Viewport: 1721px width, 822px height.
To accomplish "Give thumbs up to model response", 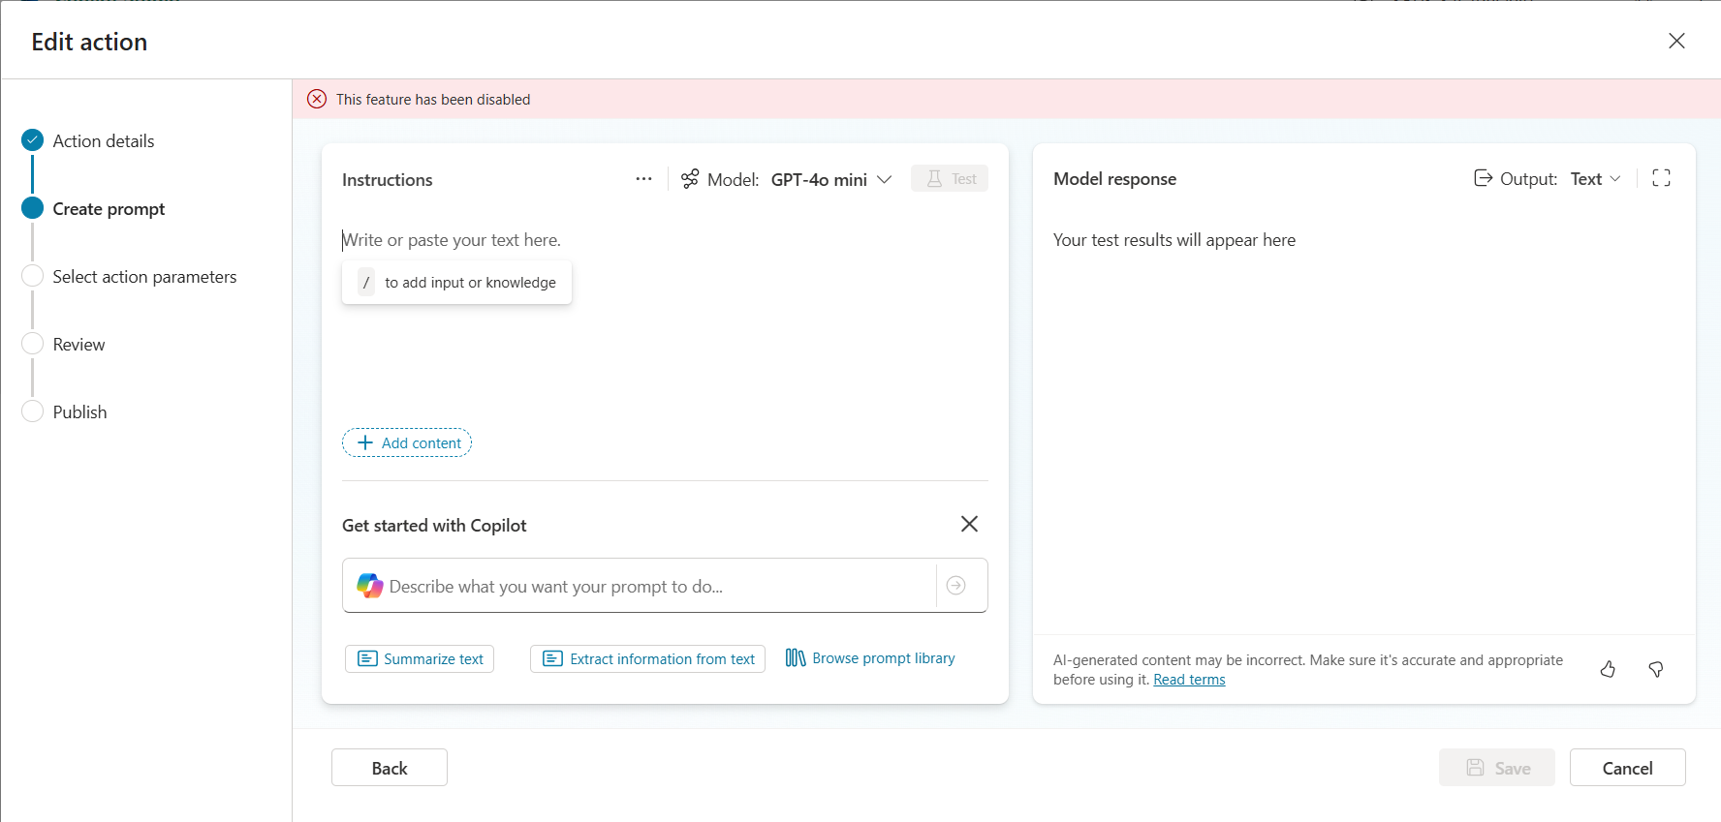I will [1608, 669].
